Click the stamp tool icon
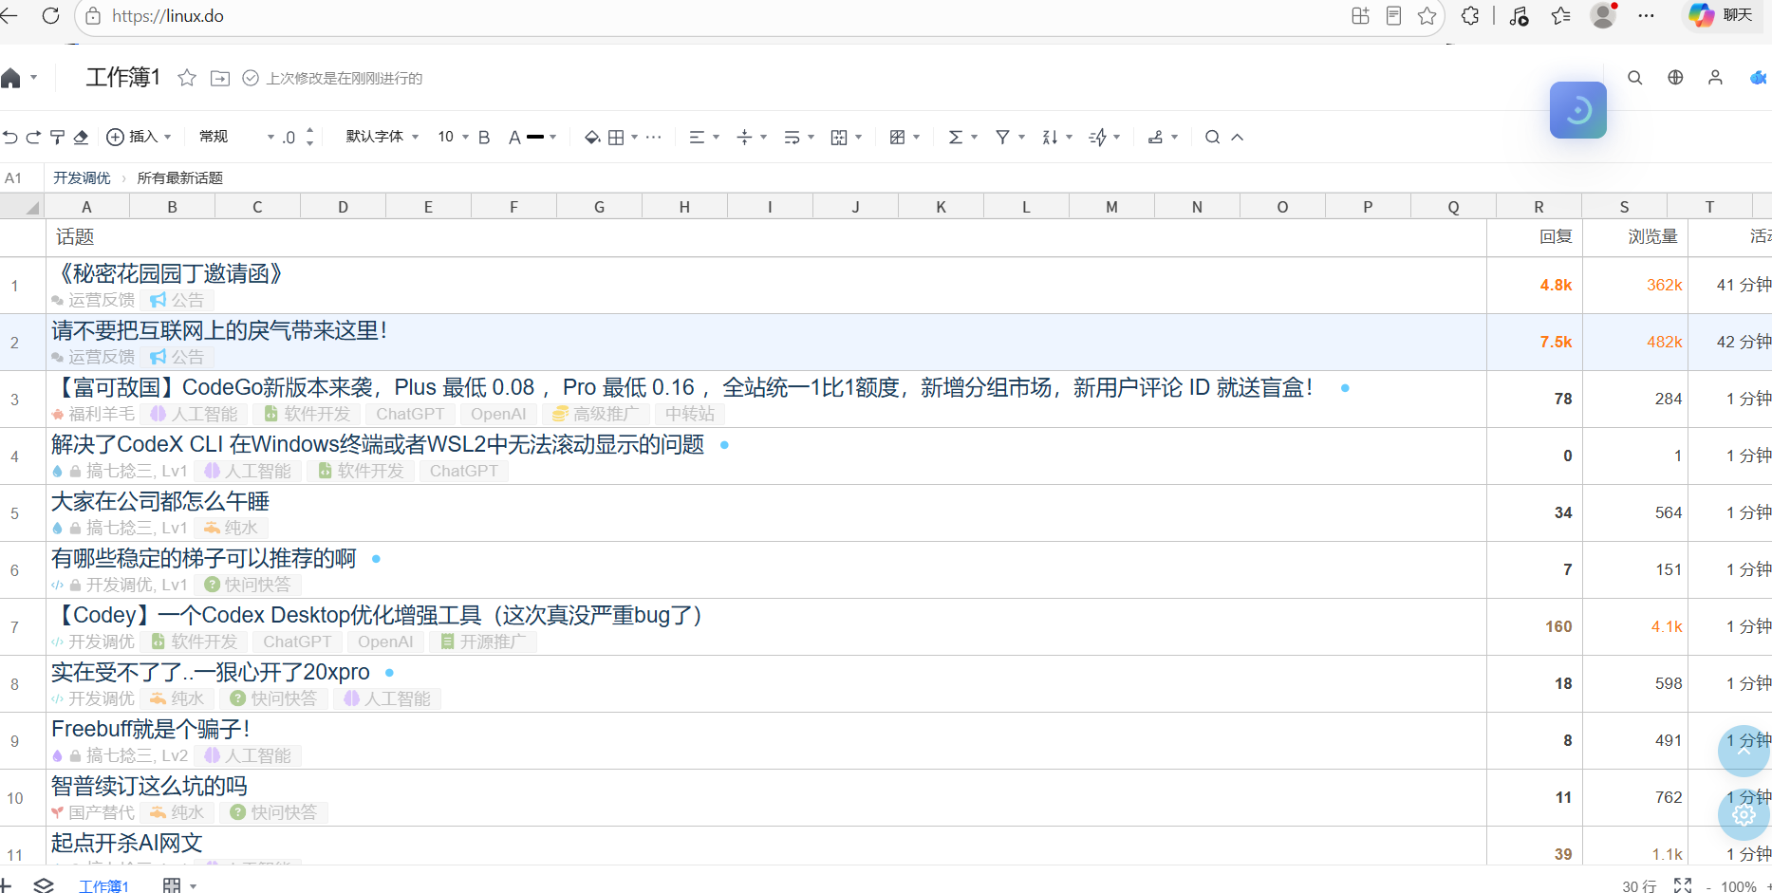Screen dimensions: 1772x893 (x=1155, y=138)
